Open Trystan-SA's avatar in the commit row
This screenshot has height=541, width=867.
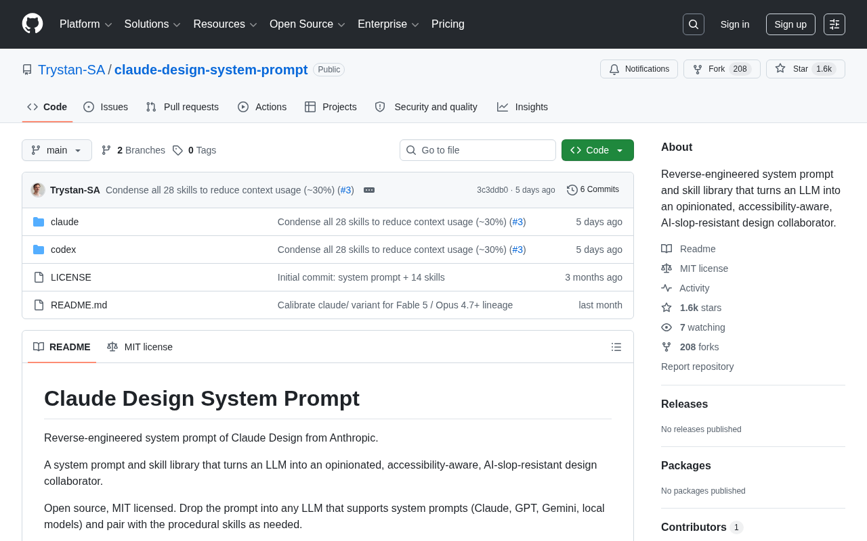[x=38, y=190]
